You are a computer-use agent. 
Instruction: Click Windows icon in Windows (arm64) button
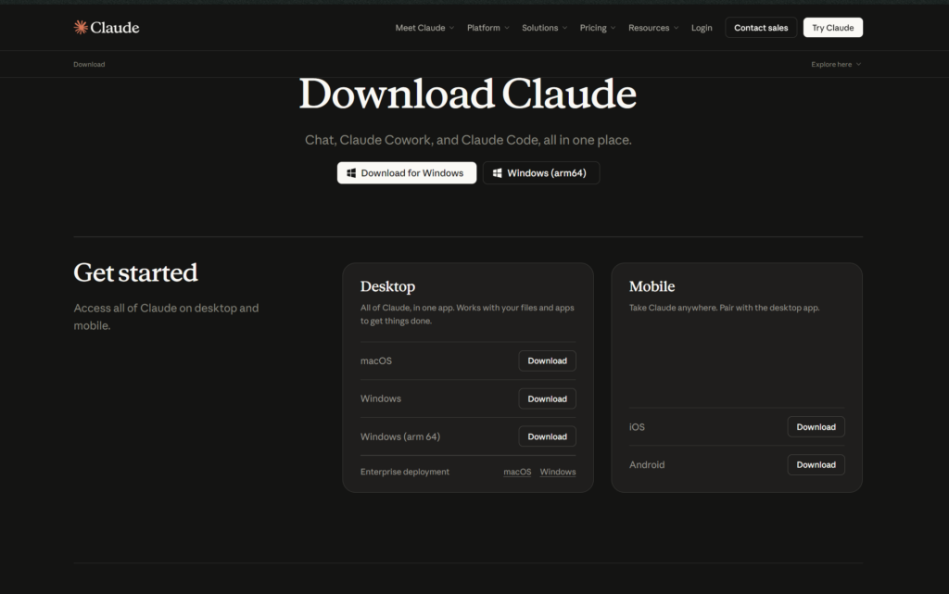click(x=498, y=173)
